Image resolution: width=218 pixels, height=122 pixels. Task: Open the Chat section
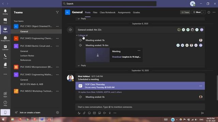click(x=5, y=21)
